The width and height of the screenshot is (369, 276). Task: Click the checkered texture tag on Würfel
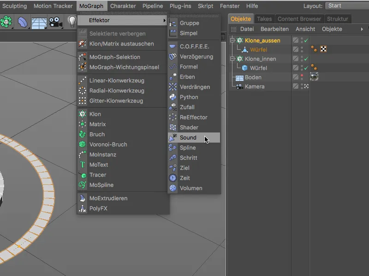click(323, 49)
